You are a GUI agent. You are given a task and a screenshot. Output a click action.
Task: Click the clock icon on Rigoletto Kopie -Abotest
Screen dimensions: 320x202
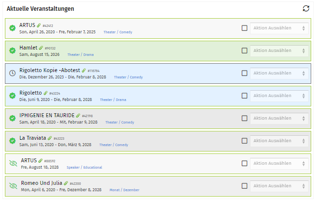pos(12,73)
